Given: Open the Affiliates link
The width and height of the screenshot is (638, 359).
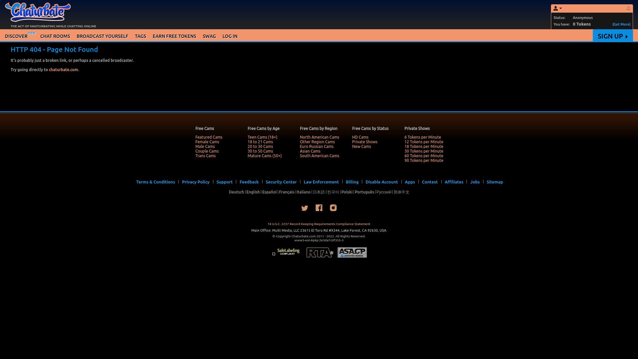Looking at the screenshot, I should click(x=454, y=182).
